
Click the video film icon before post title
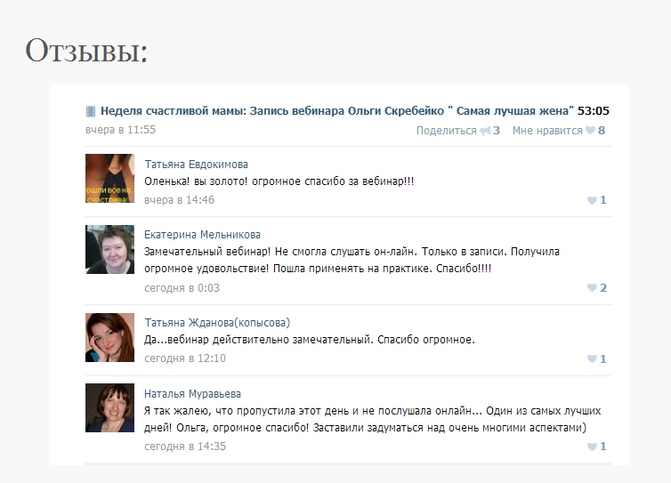pos(91,112)
